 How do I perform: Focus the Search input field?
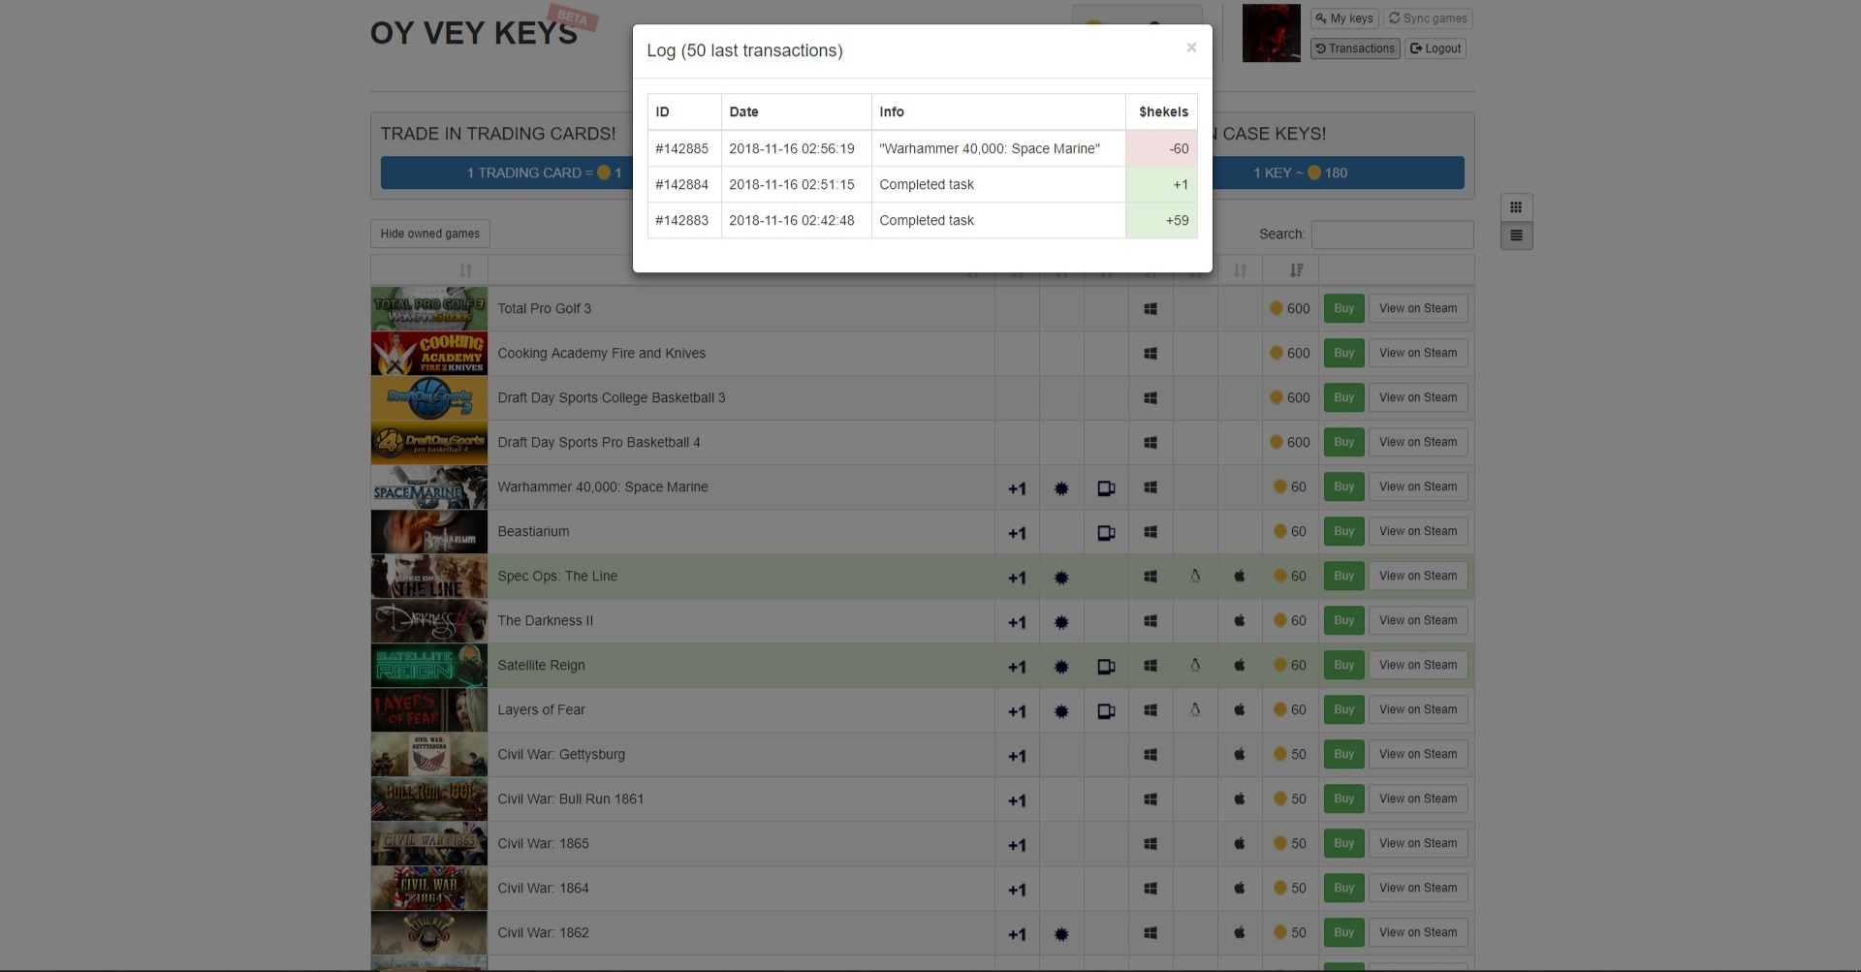(x=1392, y=235)
